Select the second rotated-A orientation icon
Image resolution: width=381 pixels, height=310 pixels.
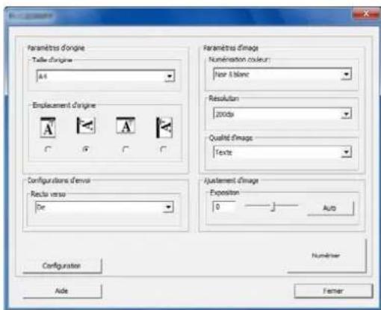coord(86,125)
